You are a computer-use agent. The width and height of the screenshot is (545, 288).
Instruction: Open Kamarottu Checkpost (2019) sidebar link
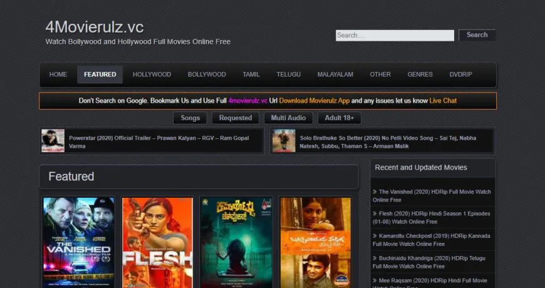click(432, 240)
